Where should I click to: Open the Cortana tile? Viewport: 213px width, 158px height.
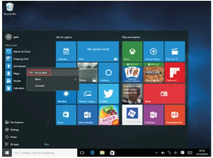[109, 72]
